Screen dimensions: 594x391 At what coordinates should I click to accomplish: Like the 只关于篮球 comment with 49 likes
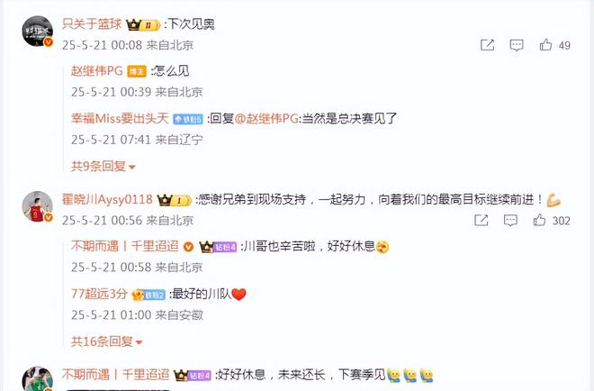click(545, 45)
